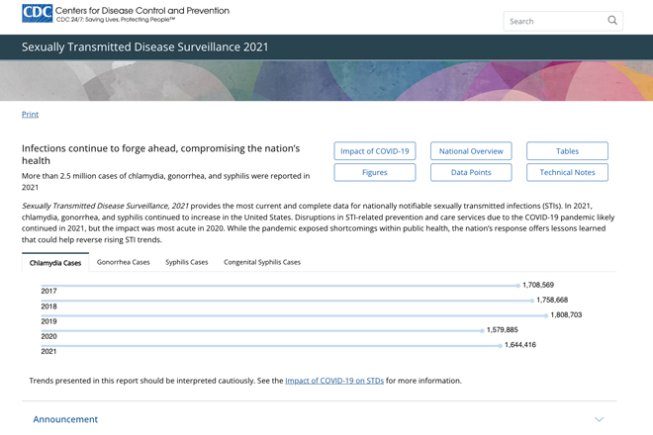
Task: Click the 2018 bar value 1,758,668
Action: pyautogui.click(x=552, y=300)
